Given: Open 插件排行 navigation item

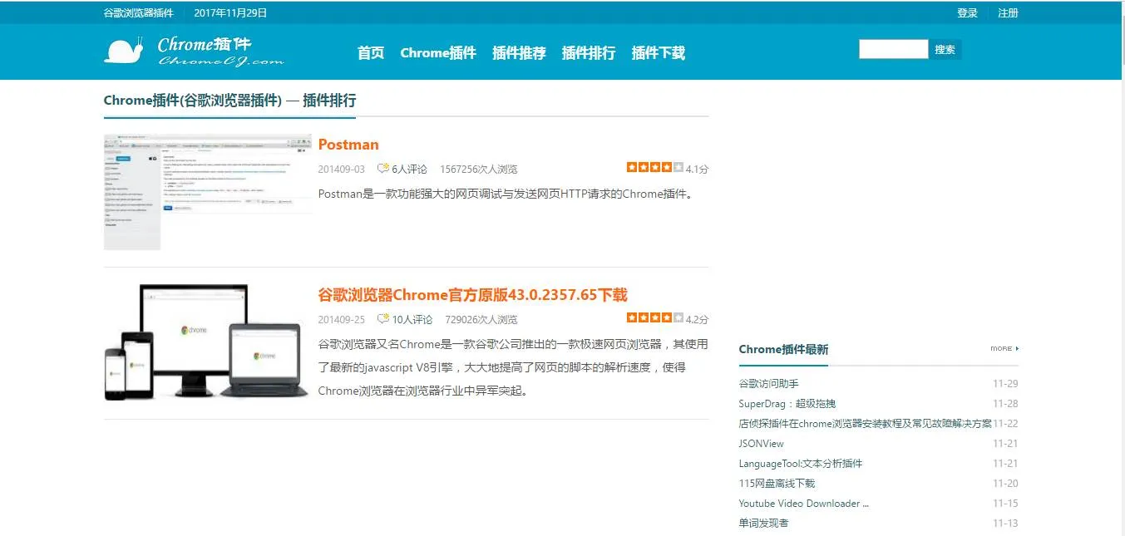Looking at the screenshot, I should point(589,53).
